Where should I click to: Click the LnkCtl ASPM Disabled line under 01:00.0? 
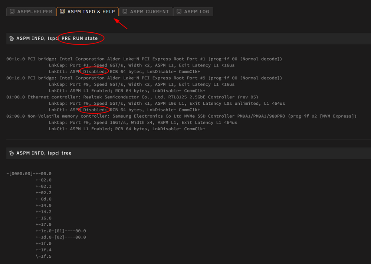point(124,110)
